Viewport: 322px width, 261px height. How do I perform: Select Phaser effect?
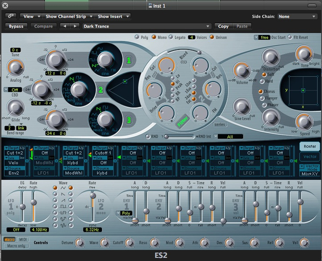(x=264, y=105)
